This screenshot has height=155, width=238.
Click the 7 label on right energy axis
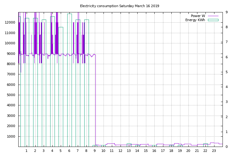(227, 42)
